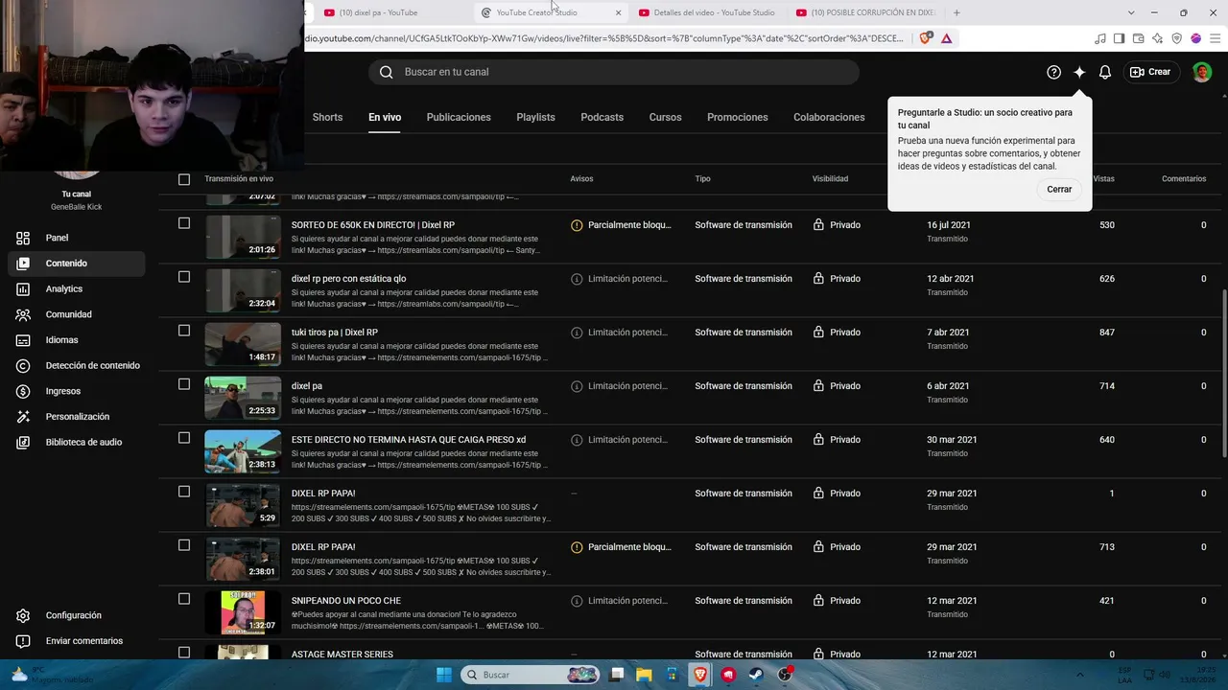
Task: Open Biblioteca de audio icon
Action: (24, 442)
